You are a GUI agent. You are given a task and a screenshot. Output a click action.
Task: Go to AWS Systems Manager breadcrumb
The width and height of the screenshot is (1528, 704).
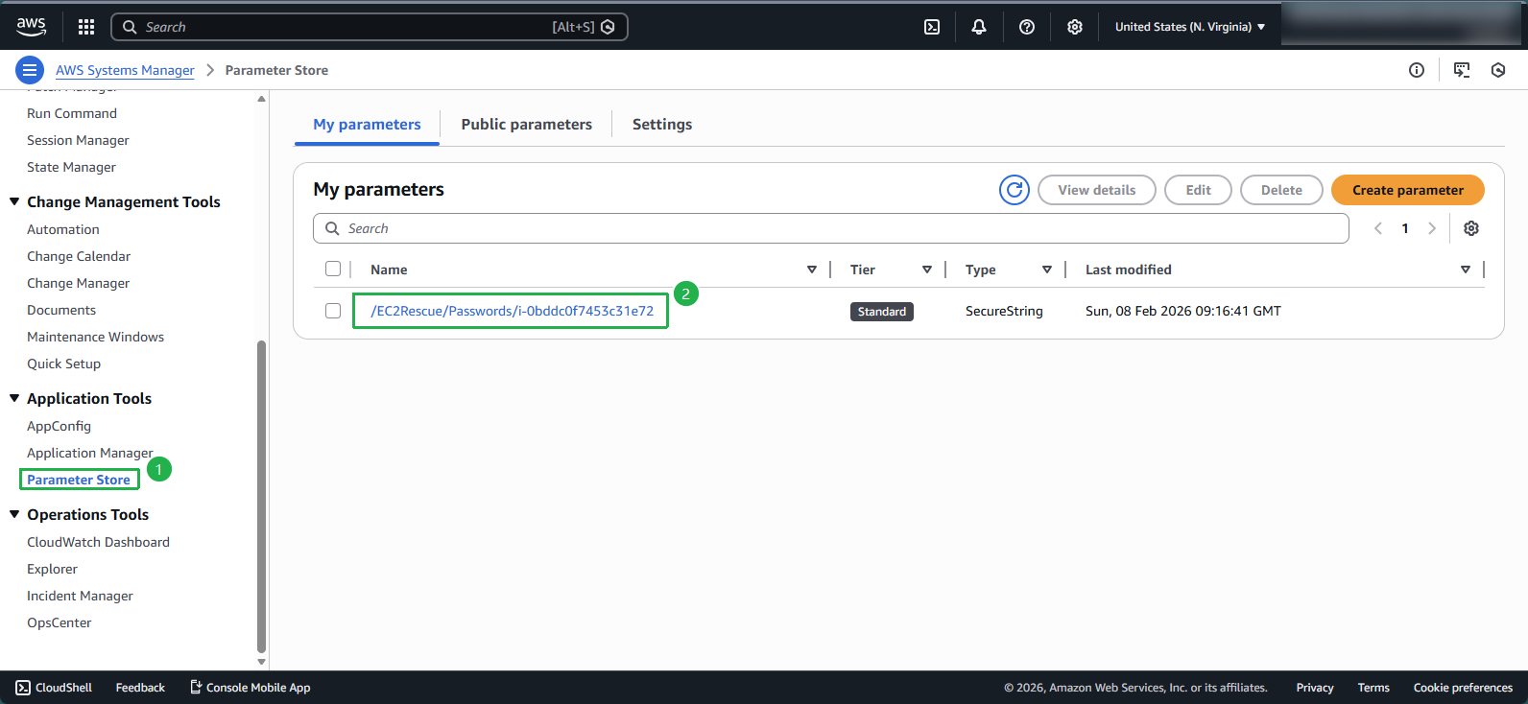tap(125, 70)
